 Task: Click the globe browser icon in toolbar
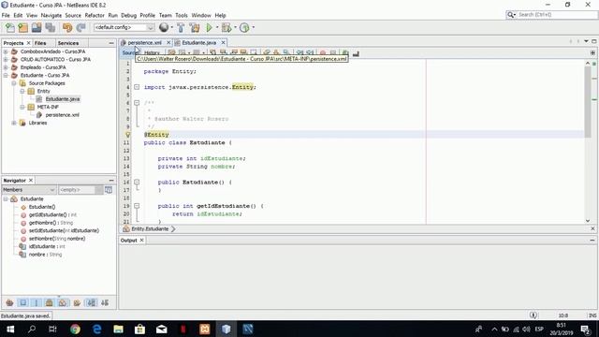pos(164,27)
